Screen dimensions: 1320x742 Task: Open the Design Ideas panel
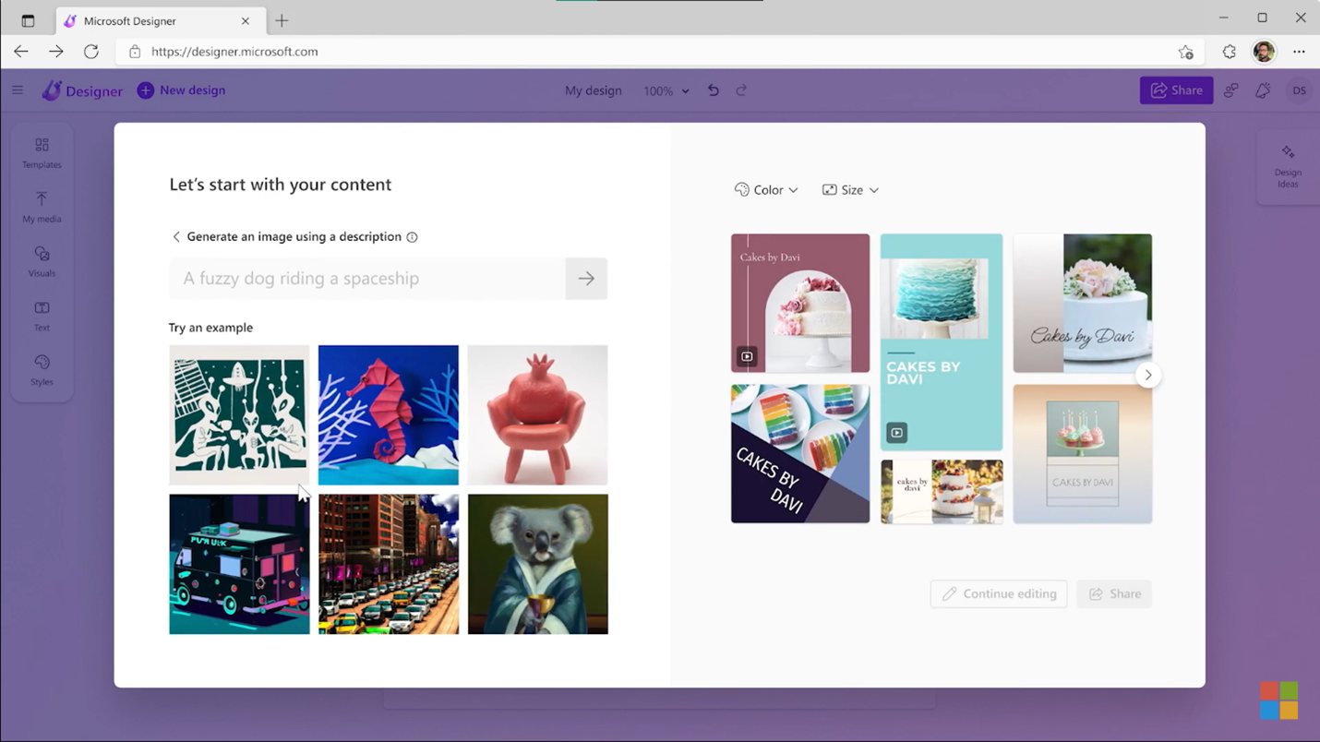(1287, 165)
